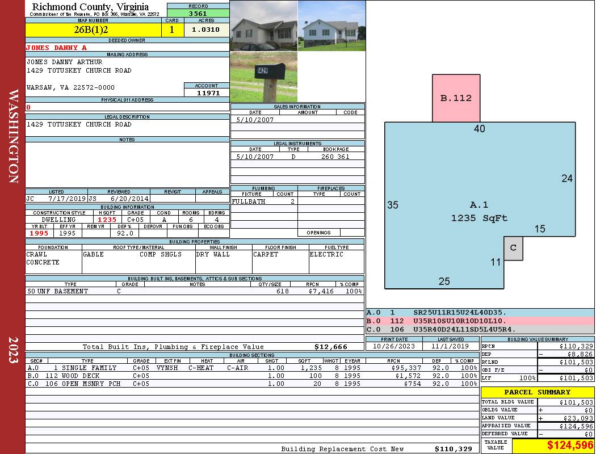Click the listed date 7/17/2019
Viewport: 596px width, 454px height.
[x=67, y=199]
